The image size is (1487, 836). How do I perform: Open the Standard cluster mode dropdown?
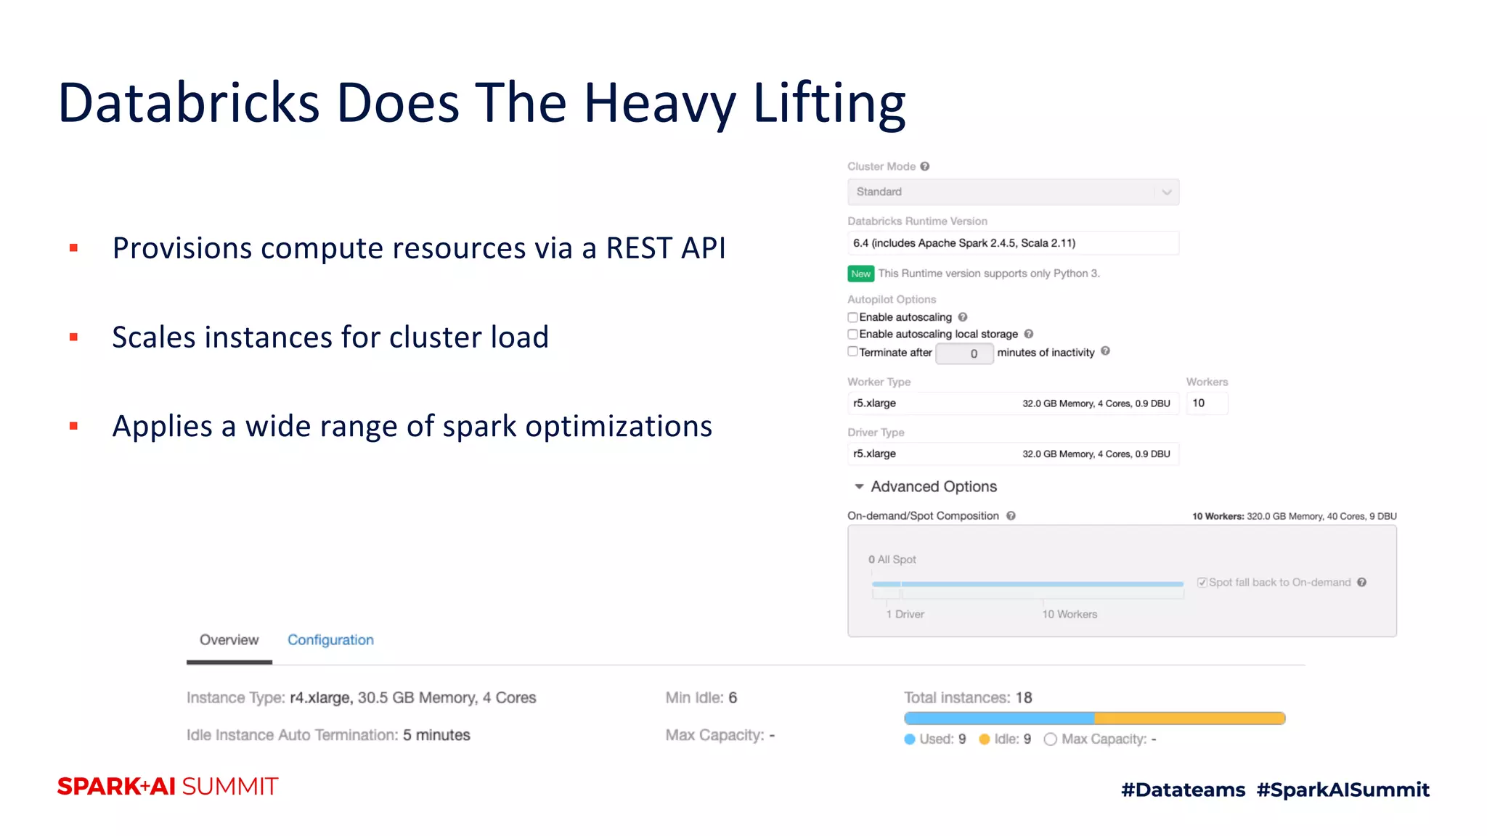[x=1013, y=192]
